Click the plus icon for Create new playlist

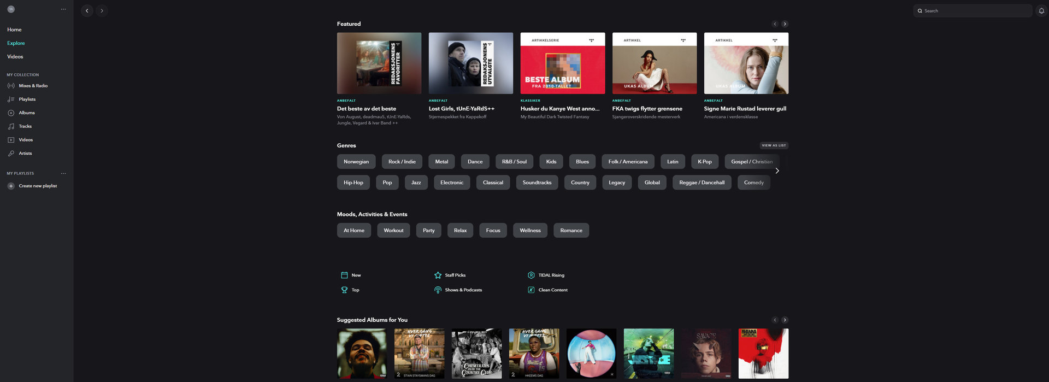pos(11,186)
